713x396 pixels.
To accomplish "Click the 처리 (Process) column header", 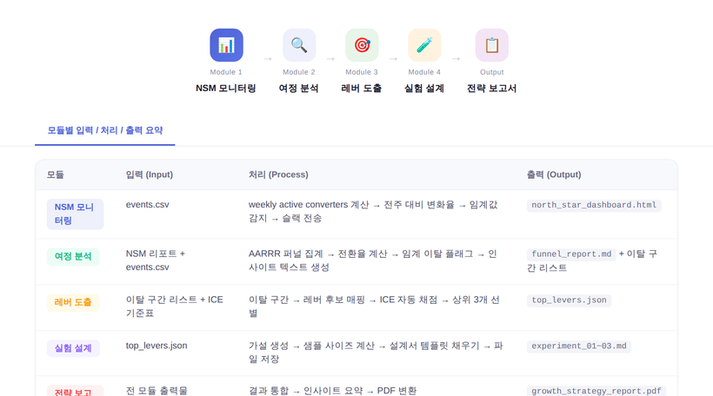I will point(278,175).
